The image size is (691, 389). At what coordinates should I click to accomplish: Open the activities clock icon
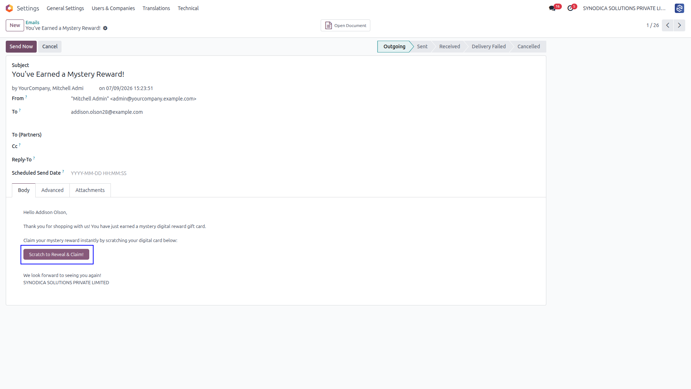570,8
